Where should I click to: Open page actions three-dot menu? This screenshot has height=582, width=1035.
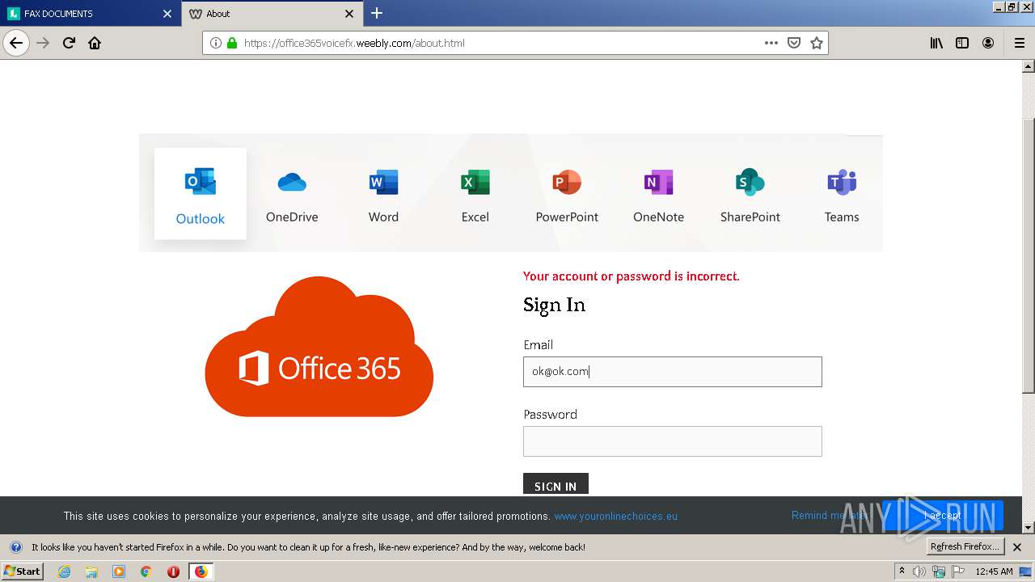(771, 43)
